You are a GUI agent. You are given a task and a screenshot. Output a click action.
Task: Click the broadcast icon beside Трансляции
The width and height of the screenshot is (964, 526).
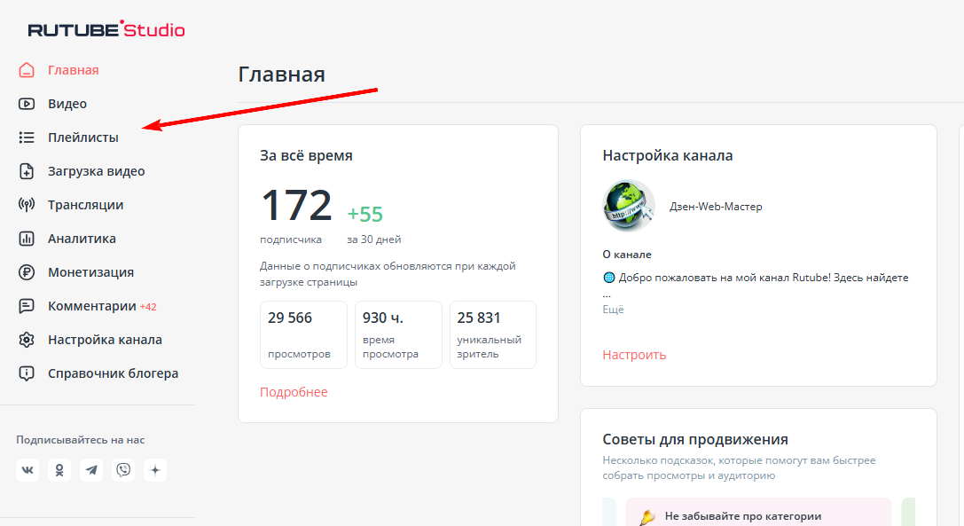[27, 205]
